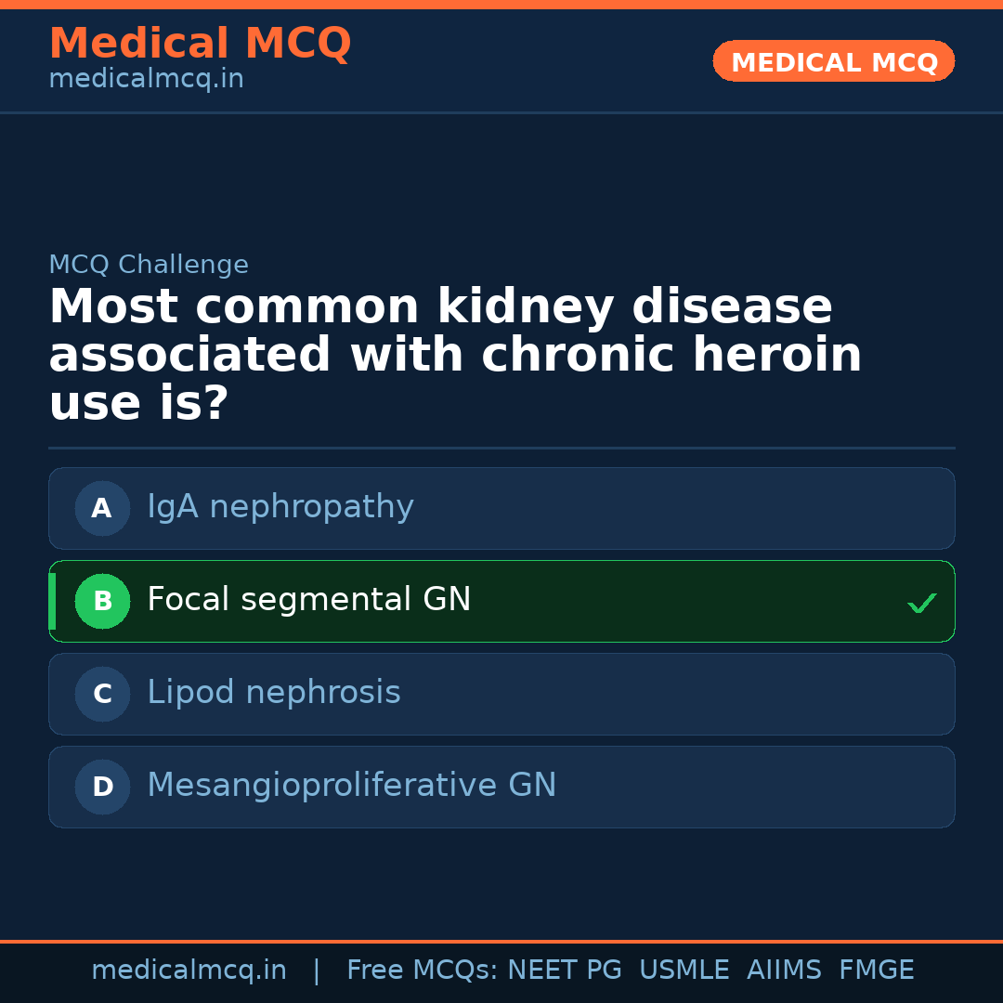The image size is (1003, 1003).
Task: Click the letter D circle badge
Action: coord(102,787)
